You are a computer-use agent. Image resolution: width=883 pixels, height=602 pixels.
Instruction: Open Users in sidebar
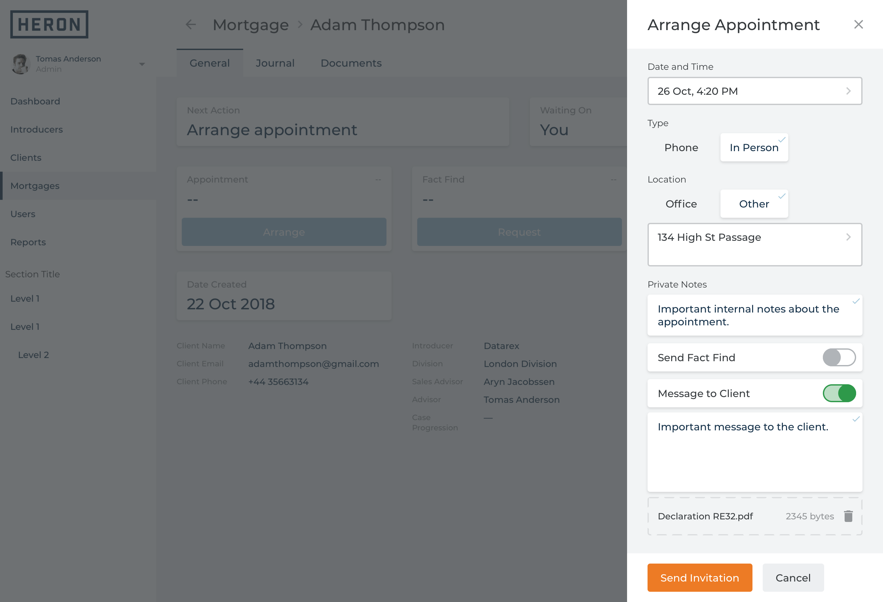coord(78,214)
